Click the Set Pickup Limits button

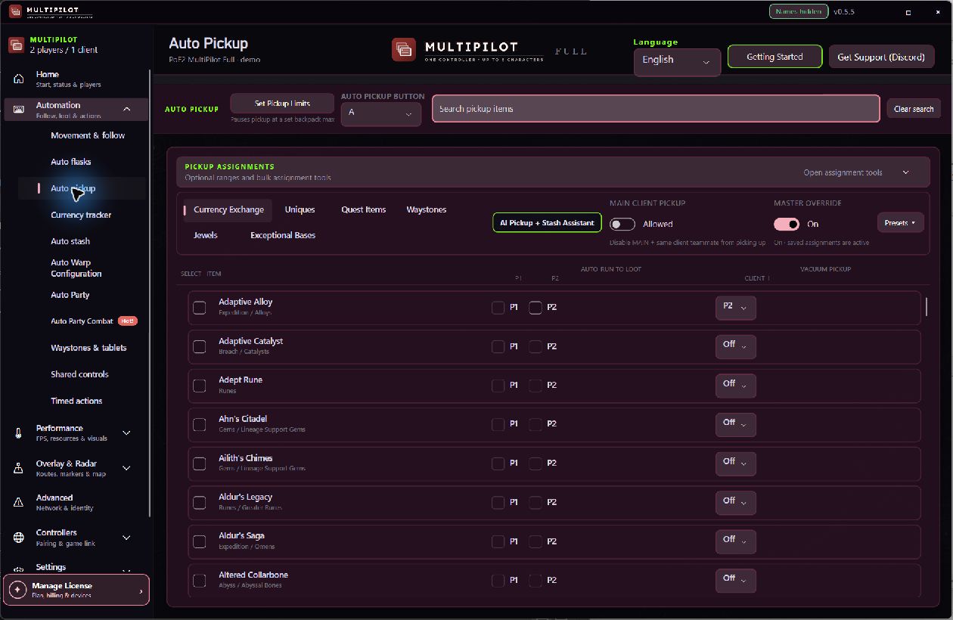[x=282, y=104]
